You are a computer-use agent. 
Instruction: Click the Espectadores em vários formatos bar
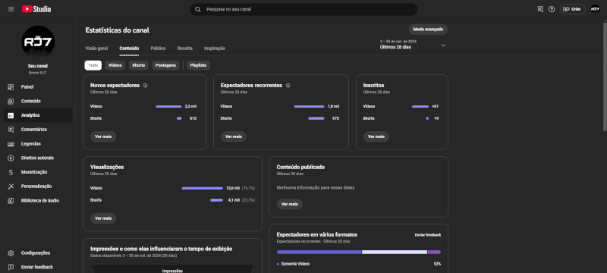coord(358,252)
